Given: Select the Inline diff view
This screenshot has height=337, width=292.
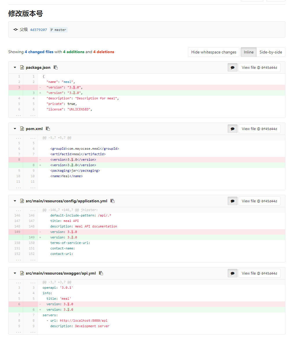Looking at the screenshot, I should point(249,52).
